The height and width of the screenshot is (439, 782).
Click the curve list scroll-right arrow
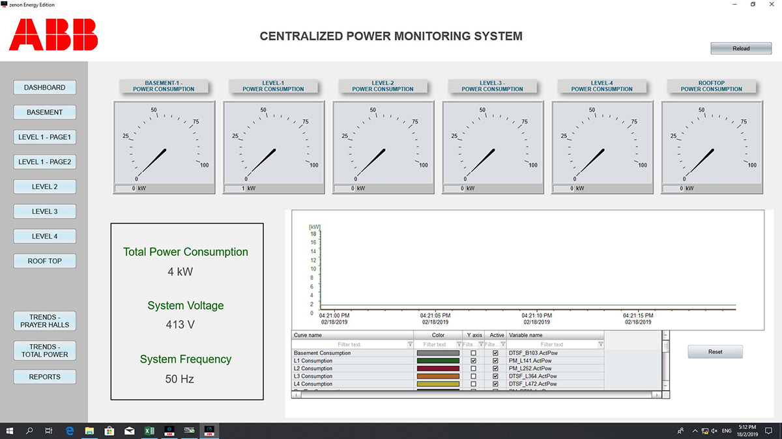point(657,394)
